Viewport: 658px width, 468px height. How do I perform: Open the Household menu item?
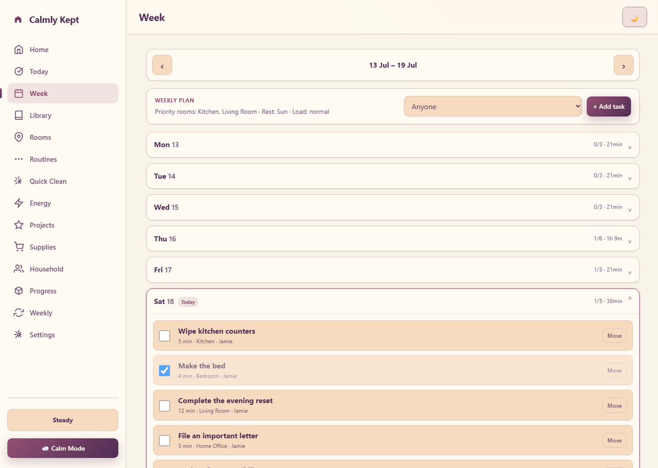point(63,269)
